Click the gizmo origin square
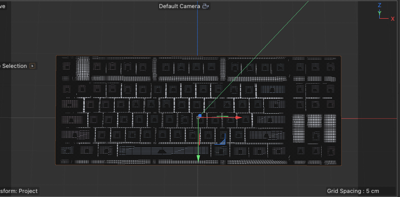This screenshot has height=197, width=400. point(198,117)
